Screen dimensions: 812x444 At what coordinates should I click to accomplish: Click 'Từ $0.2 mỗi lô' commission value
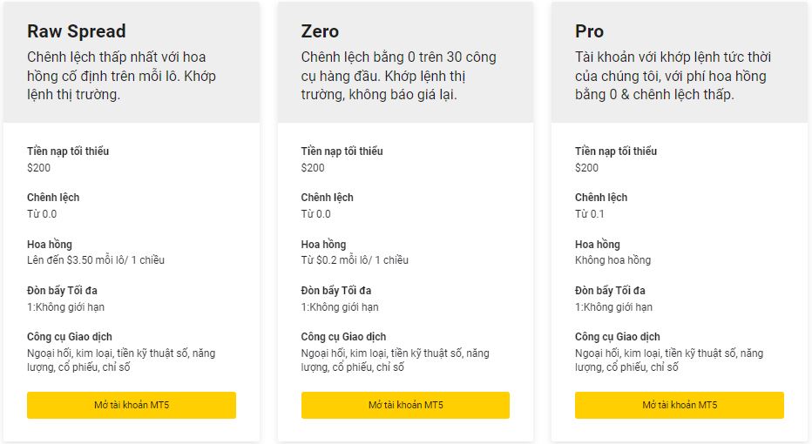(355, 260)
